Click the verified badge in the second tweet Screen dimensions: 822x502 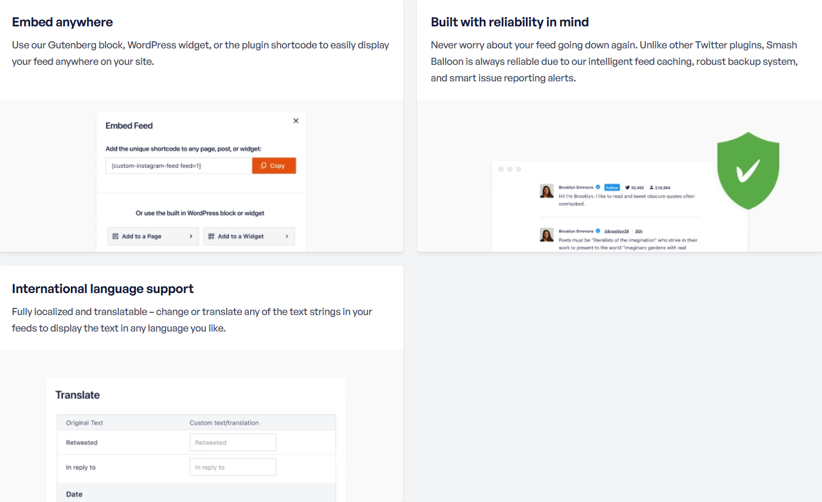(x=598, y=231)
